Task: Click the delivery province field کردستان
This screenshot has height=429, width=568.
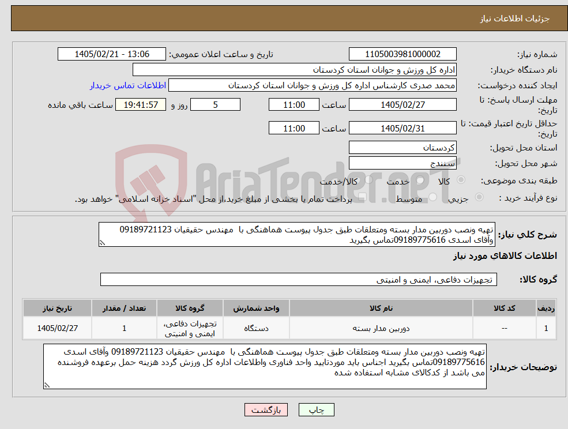Action: [403, 148]
